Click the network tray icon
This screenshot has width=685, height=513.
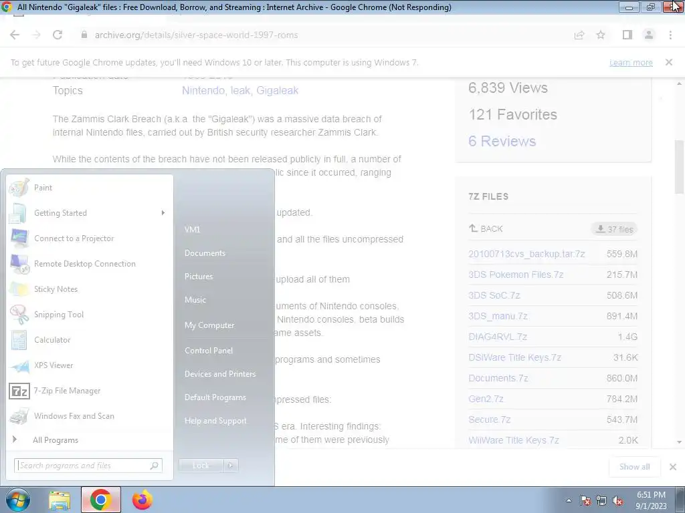tap(601, 500)
